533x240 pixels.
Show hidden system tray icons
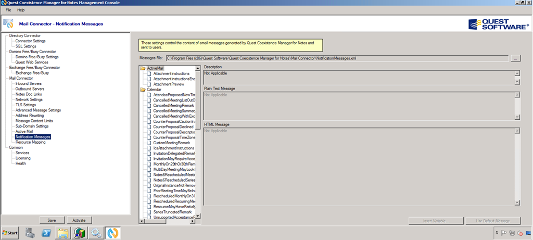pyautogui.click(x=497, y=233)
